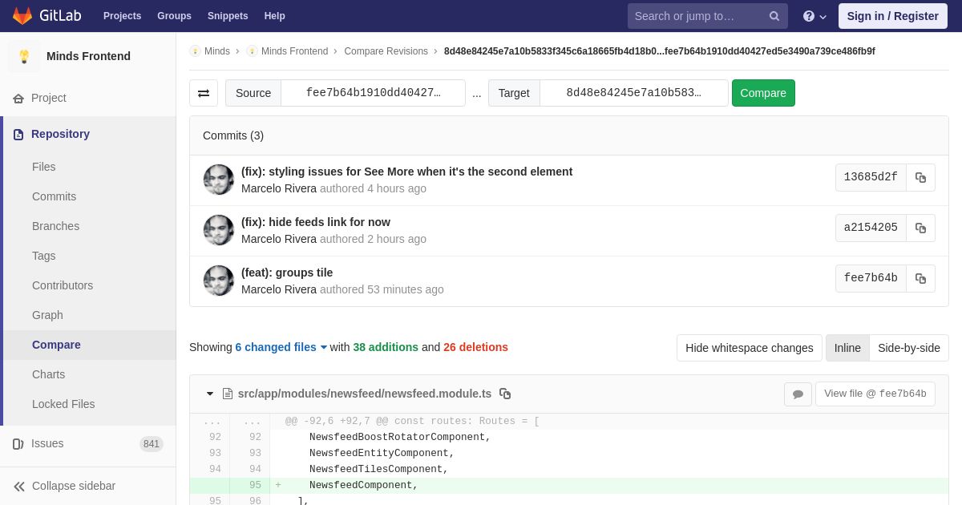Image resolution: width=962 pixels, height=505 pixels.
Task: Click Compare Revisions breadcrumb link
Action: click(x=386, y=51)
